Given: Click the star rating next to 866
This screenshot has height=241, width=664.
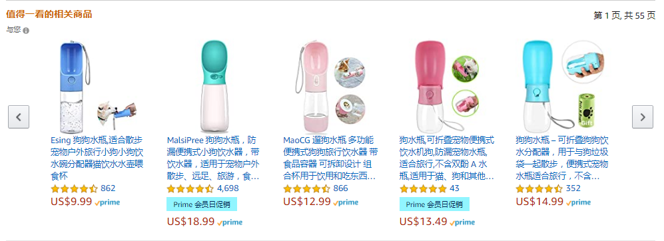Looking at the screenshot, I should 306,188.
